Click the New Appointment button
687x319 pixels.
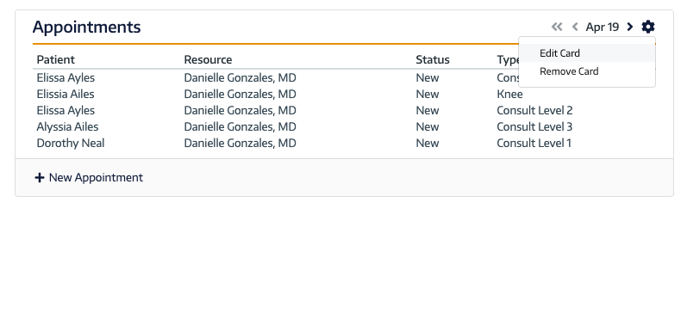click(x=89, y=177)
